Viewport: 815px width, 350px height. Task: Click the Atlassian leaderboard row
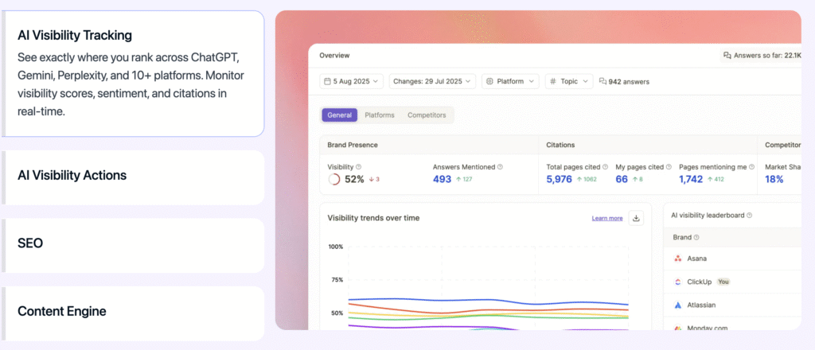[x=732, y=305]
